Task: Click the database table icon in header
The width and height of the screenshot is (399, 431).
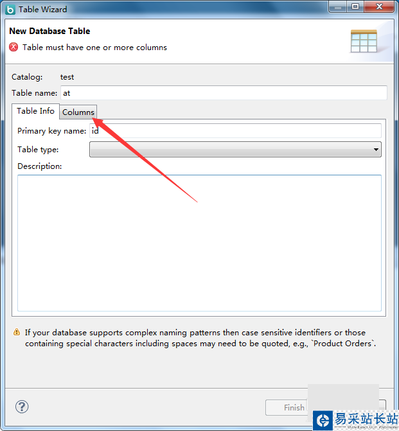Action: pos(364,41)
